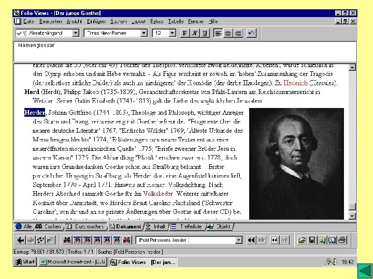Switch to the Durchsuchen tab
Viewport: 373px width, 279px height.
(x=85, y=227)
